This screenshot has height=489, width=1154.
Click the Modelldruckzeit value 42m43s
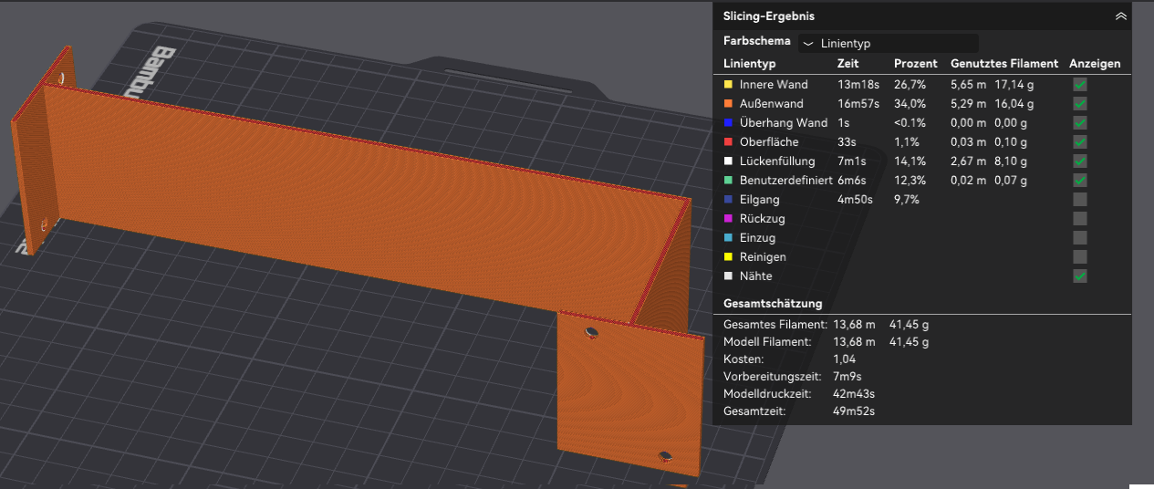854,394
